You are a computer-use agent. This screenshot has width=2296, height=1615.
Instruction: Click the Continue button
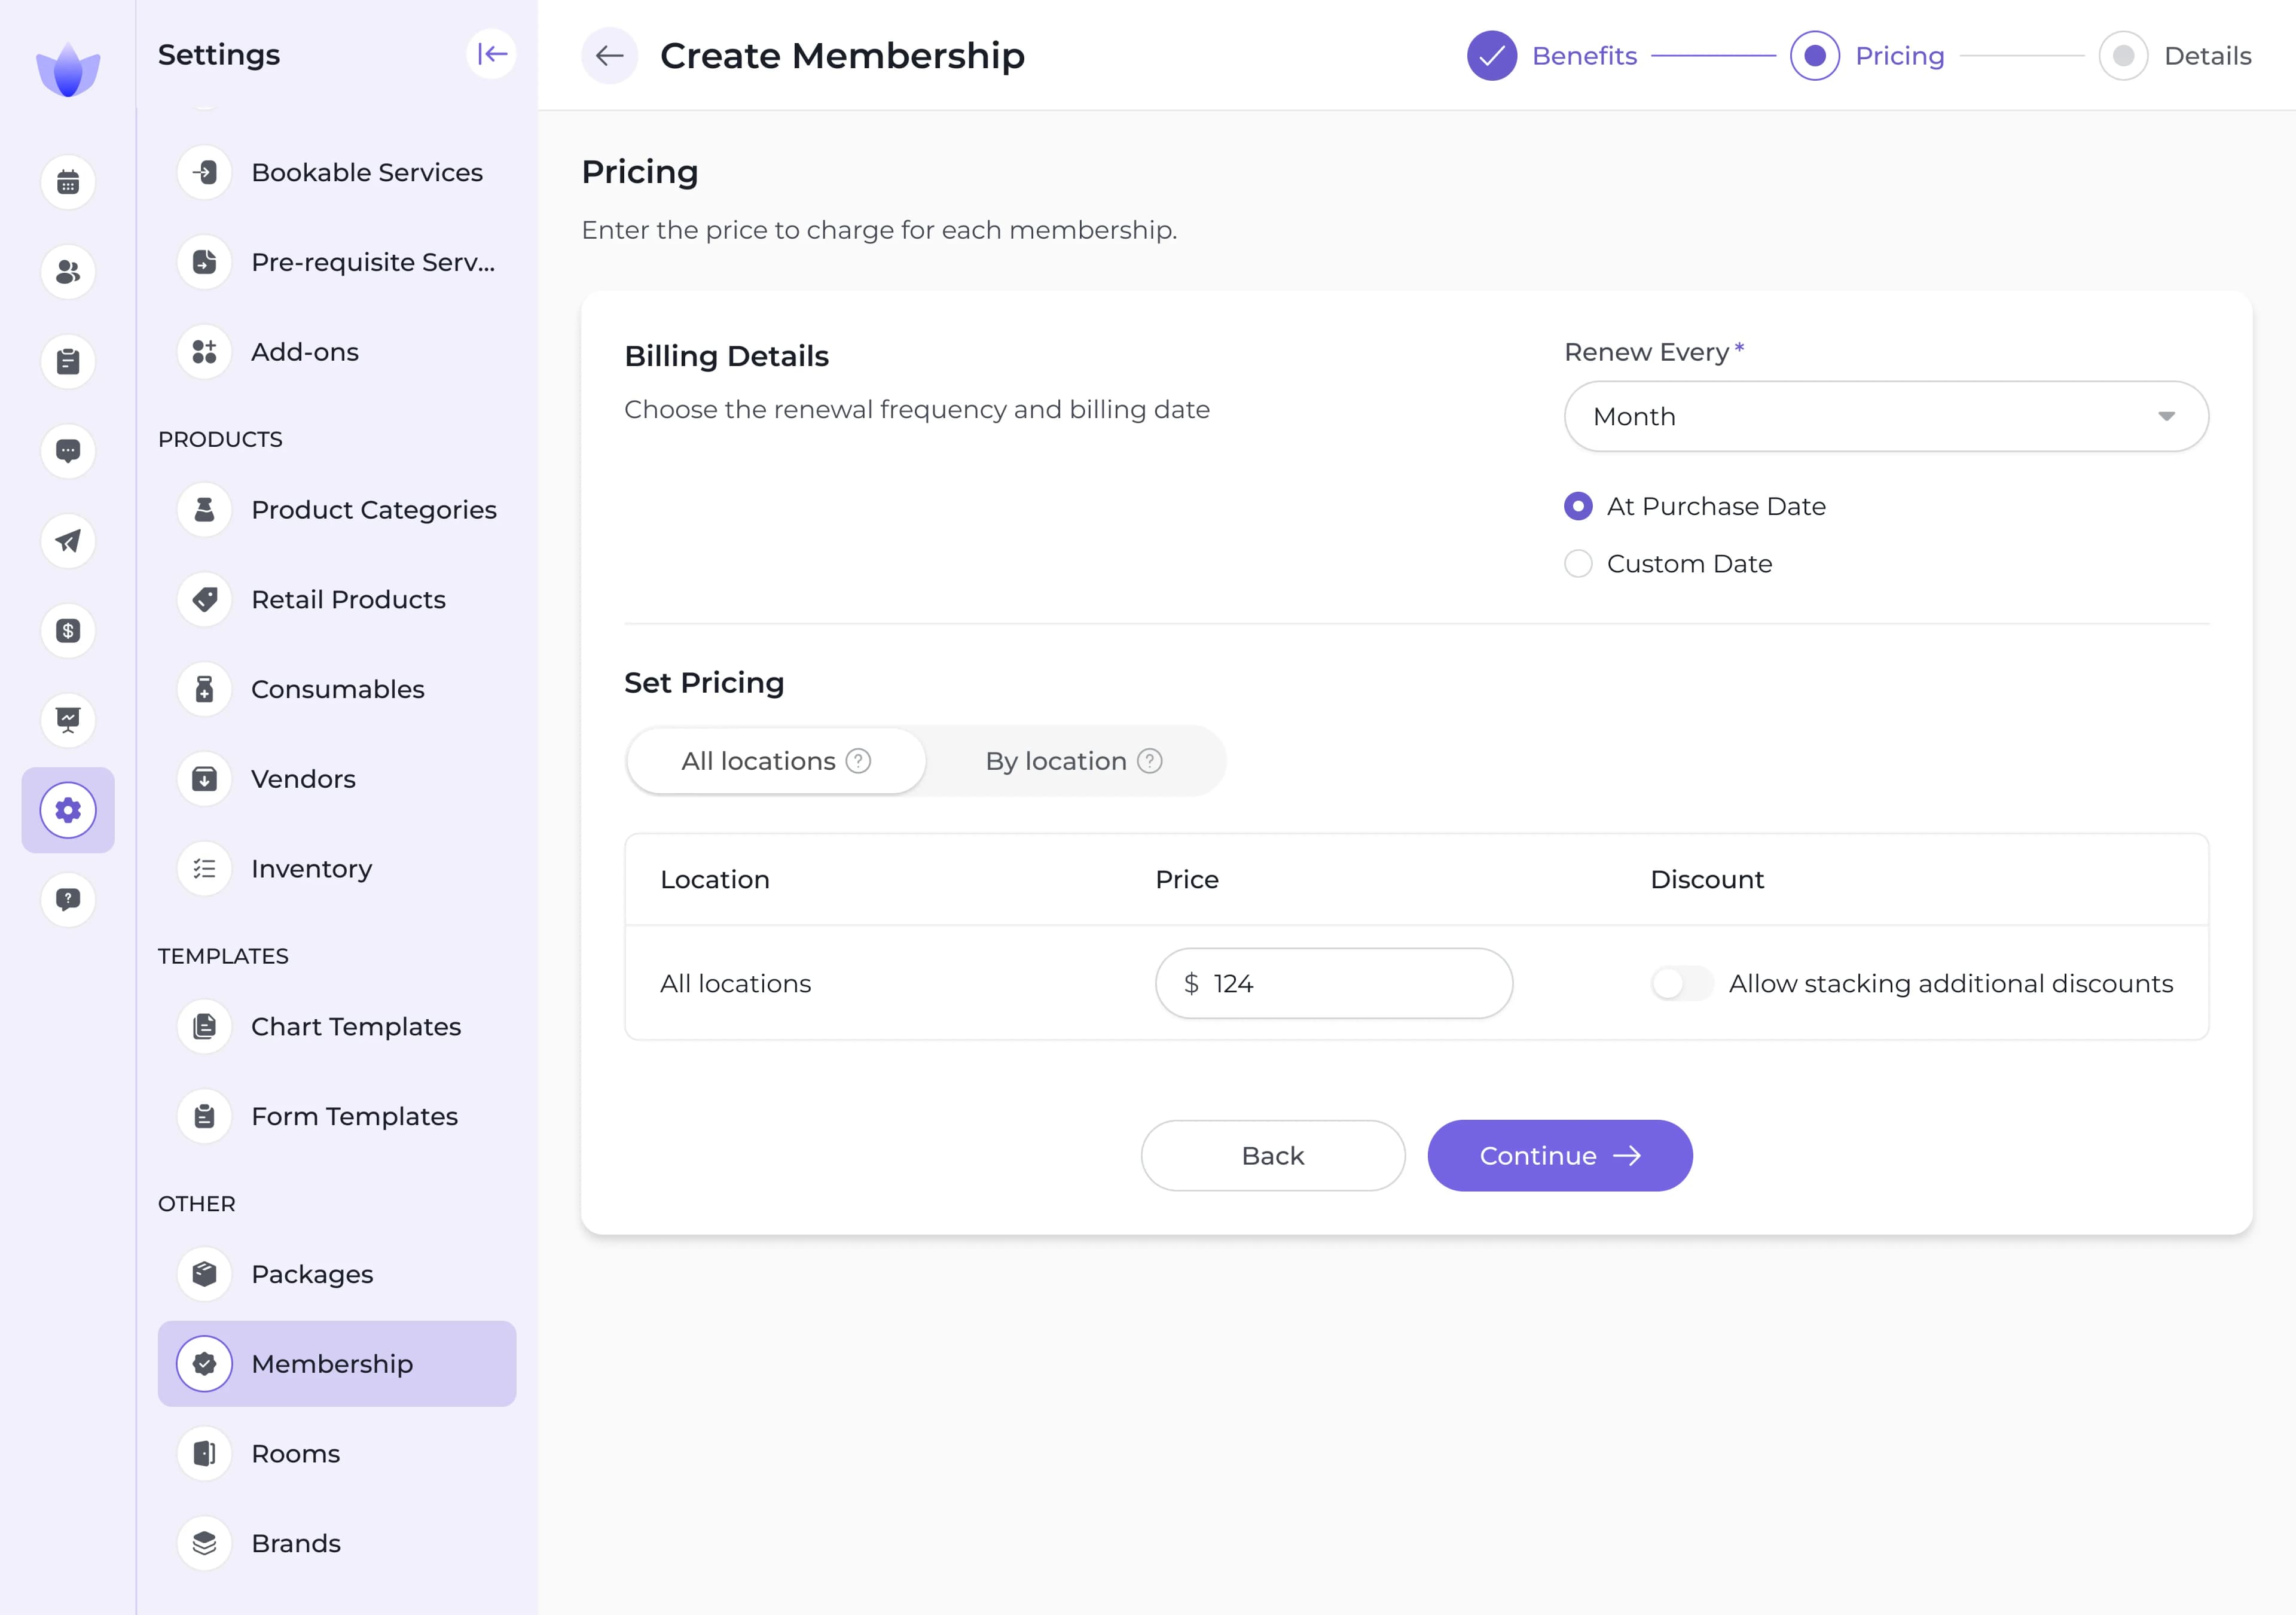(x=1559, y=1154)
